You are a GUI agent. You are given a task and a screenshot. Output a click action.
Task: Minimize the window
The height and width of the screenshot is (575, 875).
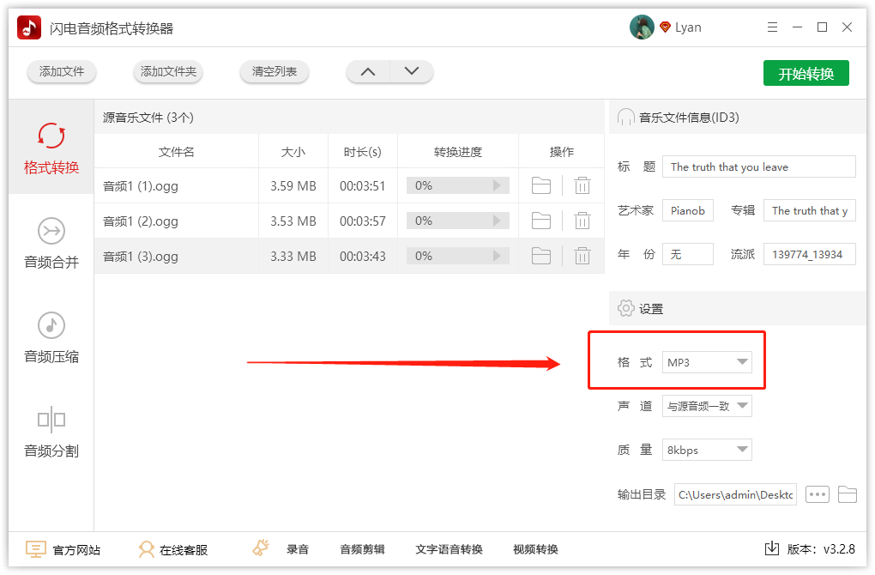click(797, 27)
